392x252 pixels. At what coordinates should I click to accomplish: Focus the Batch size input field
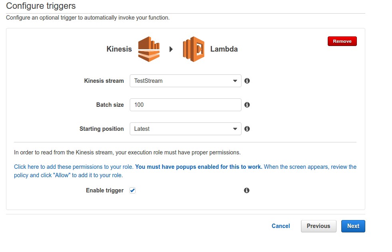(x=185, y=105)
